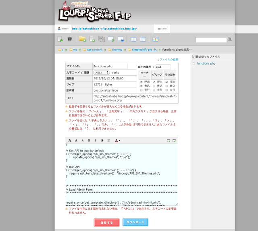The width and height of the screenshot is (258, 231).
Task: Click the bold B formatting icon
Action: pyautogui.click(x=89, y=140)
